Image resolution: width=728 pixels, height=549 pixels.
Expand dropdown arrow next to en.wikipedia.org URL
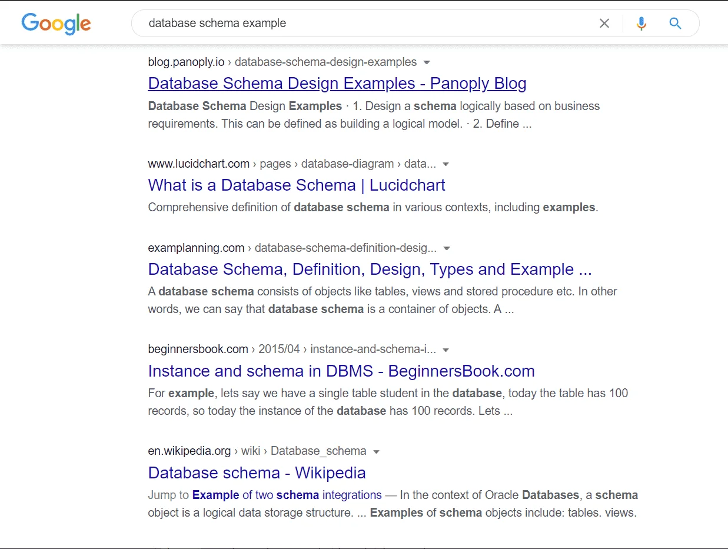coord(377,452)
